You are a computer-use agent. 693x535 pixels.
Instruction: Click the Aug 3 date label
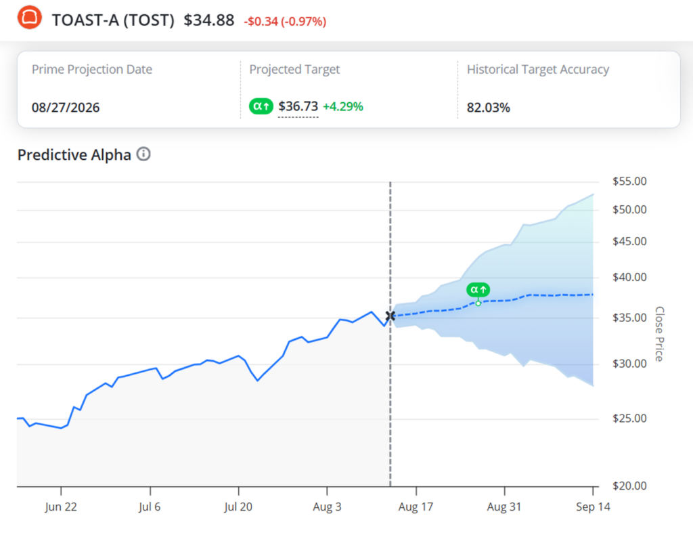pos(327,507)
